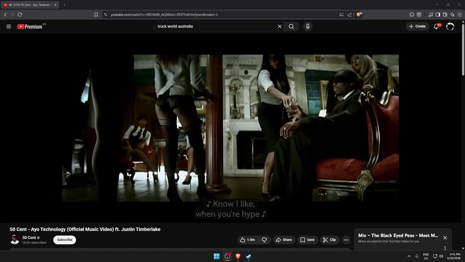The height and width of the screenshot is (262, 465).
Task: Subscribe to the 50 Cent channel
Action: 65,240
